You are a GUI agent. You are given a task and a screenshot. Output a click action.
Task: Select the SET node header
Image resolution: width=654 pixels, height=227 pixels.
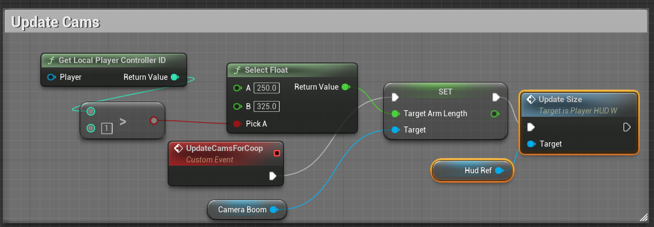(x=446, y=92)
